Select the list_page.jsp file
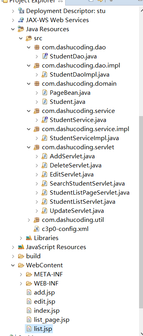 pyautogui.click(x=52, y=320)
